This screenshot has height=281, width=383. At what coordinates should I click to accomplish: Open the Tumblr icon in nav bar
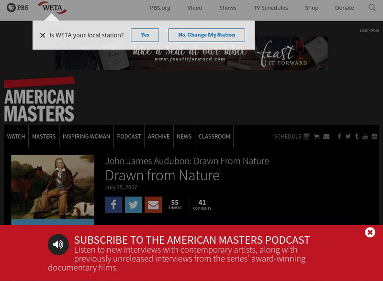(x=357, y=136)
